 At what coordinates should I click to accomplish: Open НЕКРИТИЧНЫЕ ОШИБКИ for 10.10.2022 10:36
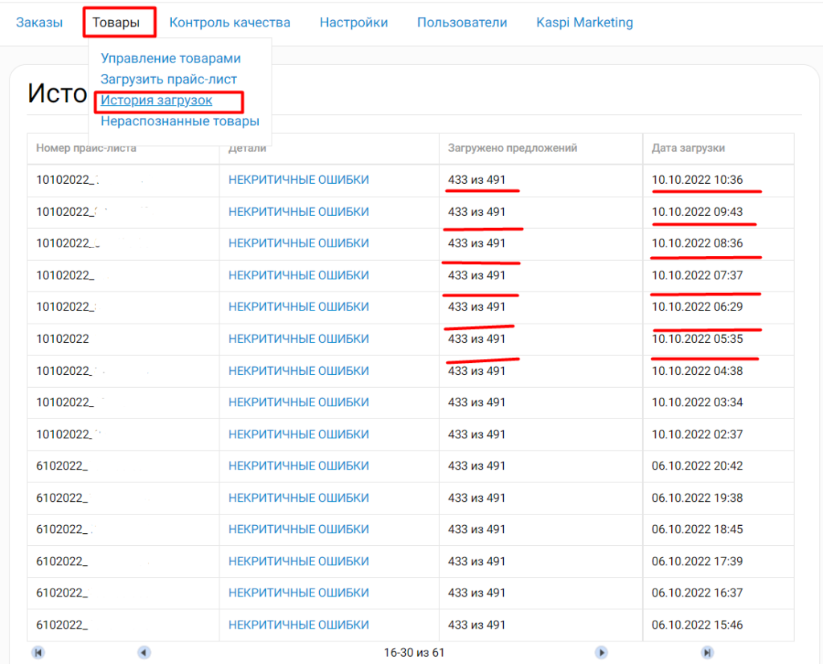click(x=299, y=180)
